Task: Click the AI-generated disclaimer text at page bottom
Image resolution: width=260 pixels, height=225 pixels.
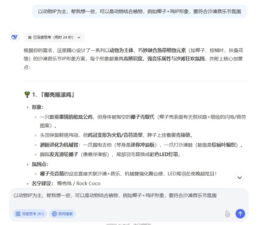Action: coord(130,224)
